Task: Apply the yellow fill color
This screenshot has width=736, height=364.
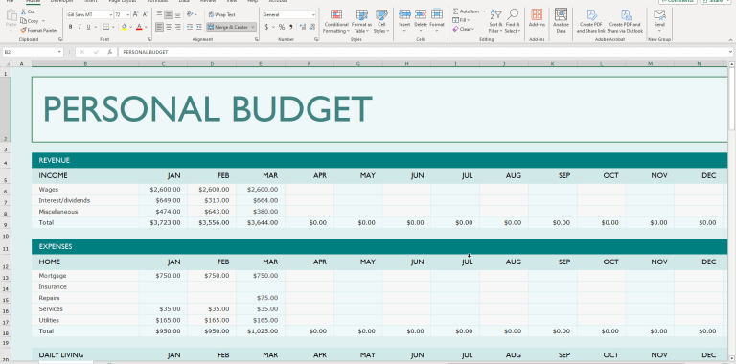Action: tap(124, 27)
